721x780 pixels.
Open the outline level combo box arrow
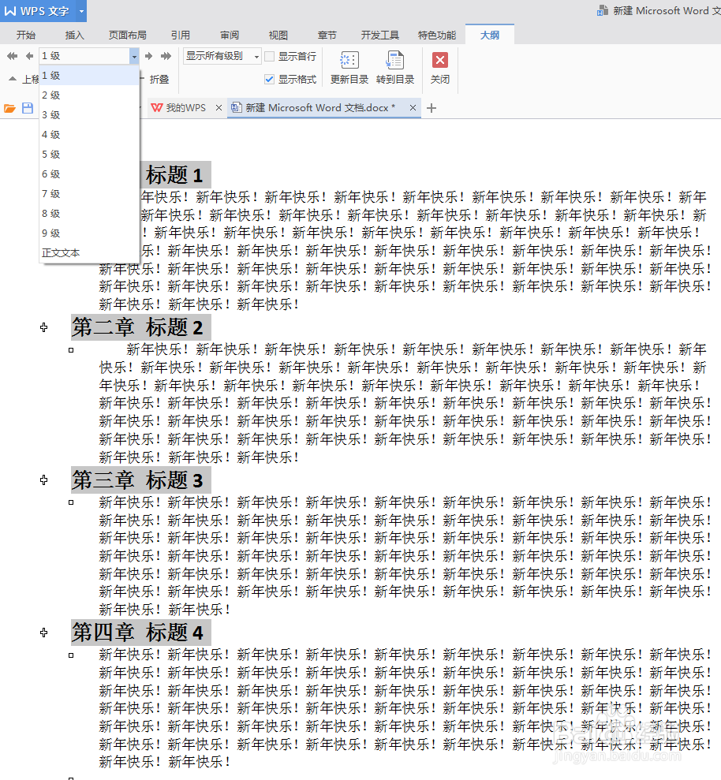134,56
